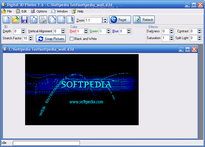Increase the Blue color value
Image resolution: width=205 pixels, height=147 pixels.
click(x=129, y=30)
